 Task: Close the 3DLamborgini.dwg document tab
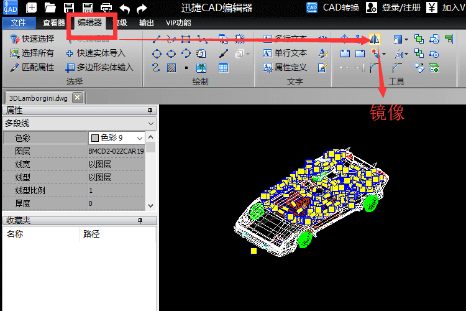77,98
